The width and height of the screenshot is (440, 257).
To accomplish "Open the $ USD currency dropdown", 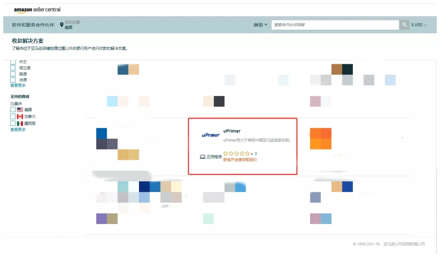I will (419, 25).
